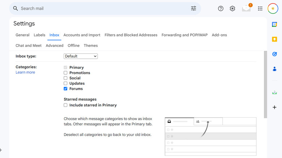Open Google Tasks side panel
282x158 pixels.
point(274,54)
